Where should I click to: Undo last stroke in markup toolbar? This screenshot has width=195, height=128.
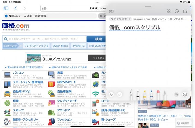111,95
